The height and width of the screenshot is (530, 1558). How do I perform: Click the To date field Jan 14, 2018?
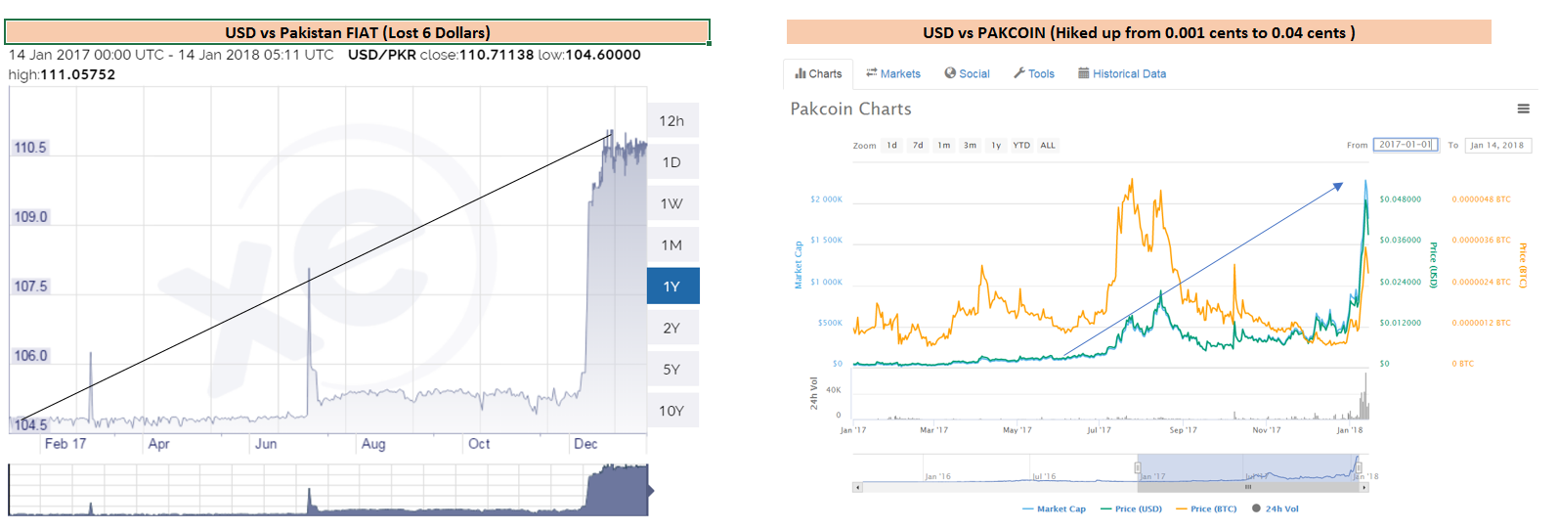point(1497,145)
